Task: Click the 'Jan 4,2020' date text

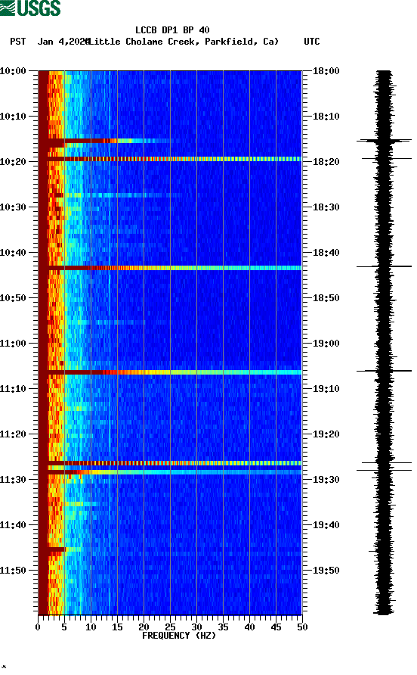Action: coord(63,42)
